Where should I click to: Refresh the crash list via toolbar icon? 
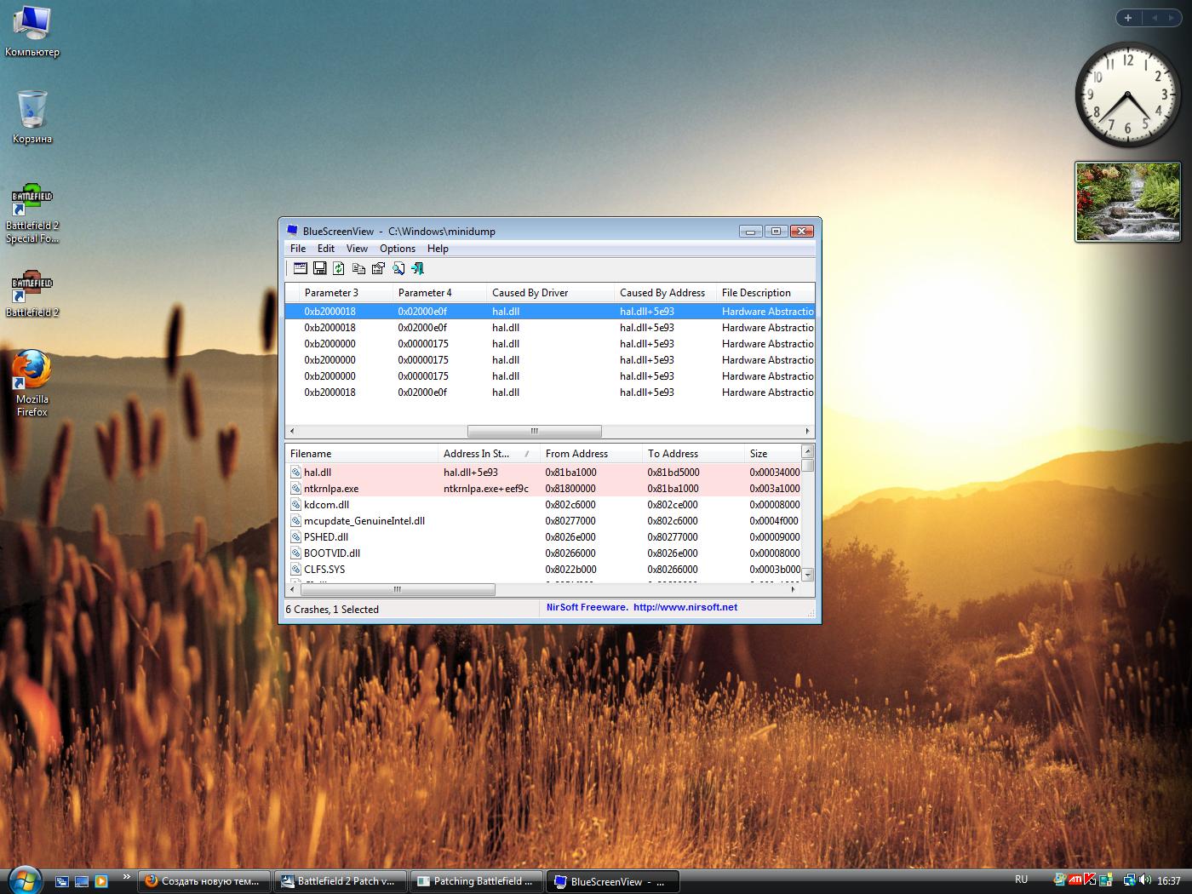(339, 268)
